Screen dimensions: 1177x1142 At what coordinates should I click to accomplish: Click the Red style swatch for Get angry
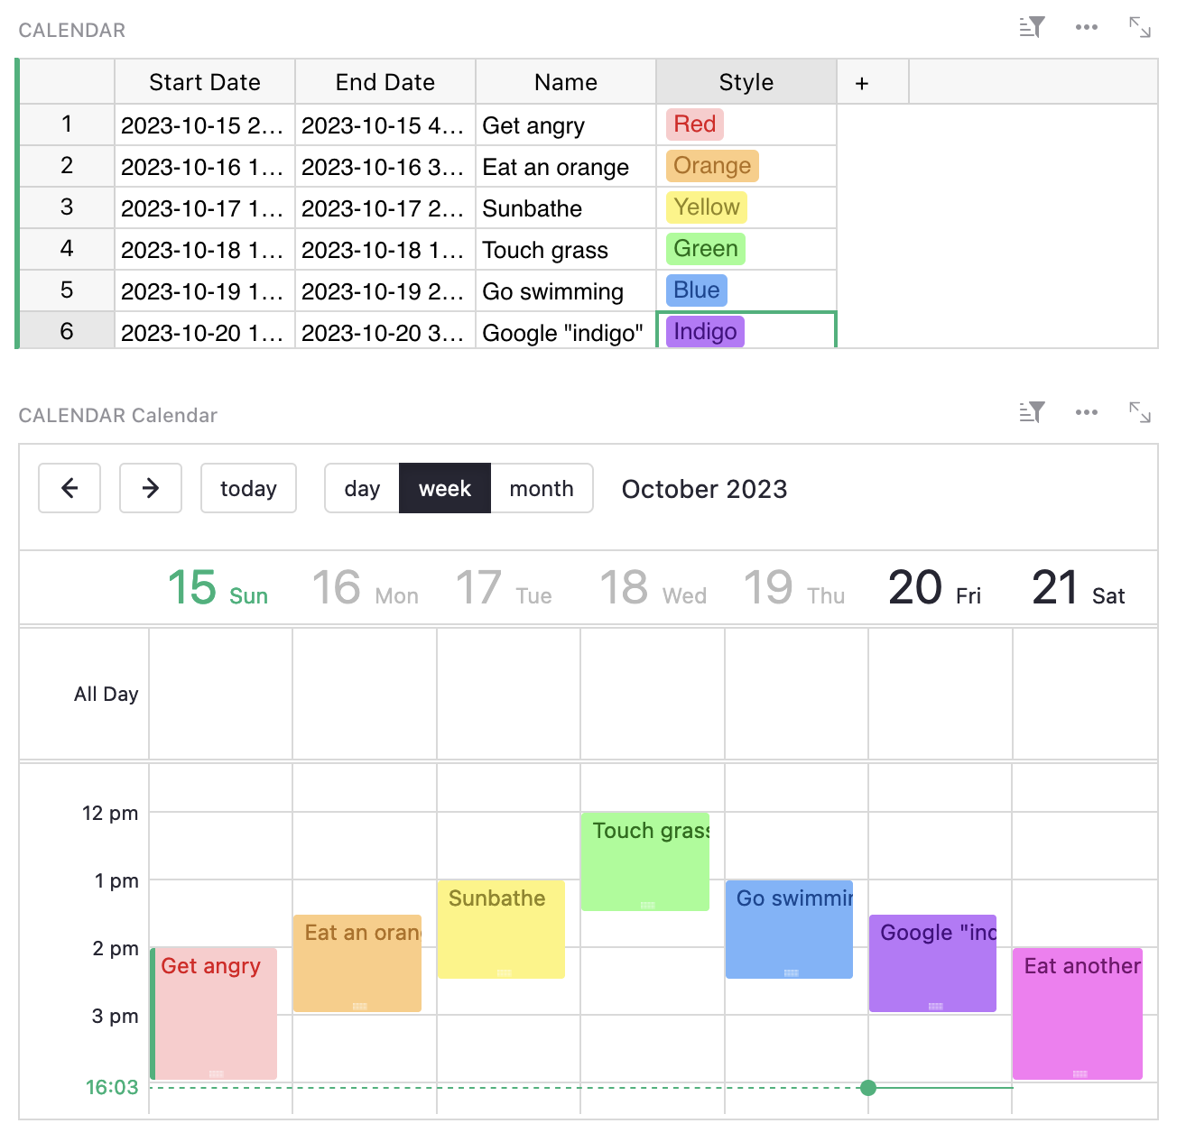(x=693, y=124)
